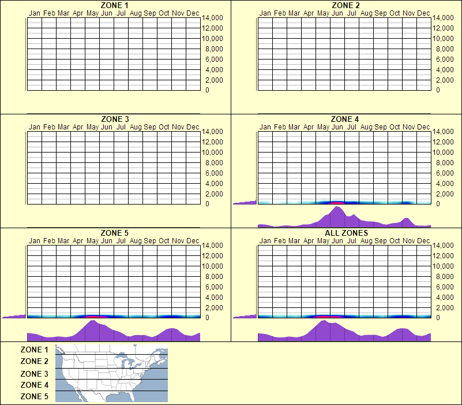Click the purple monthly histogram under ALL ZONES
The width and height of the screenshot is (462, 405).
344,331
